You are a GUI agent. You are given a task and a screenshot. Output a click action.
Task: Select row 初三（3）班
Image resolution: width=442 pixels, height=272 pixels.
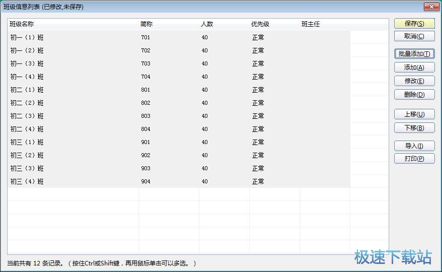click(179, 168)
